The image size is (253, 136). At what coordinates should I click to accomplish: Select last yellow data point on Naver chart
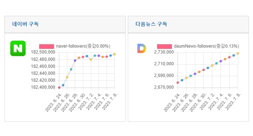[115, 54]
